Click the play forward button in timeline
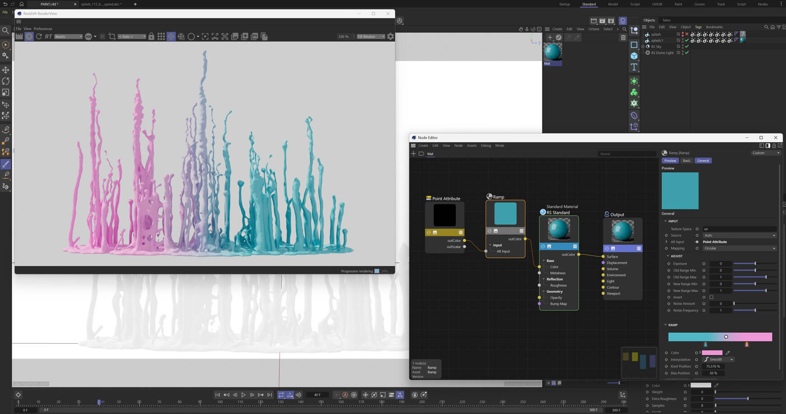The width and height of the screenshot is (786, 414). (x=243, y=395)
